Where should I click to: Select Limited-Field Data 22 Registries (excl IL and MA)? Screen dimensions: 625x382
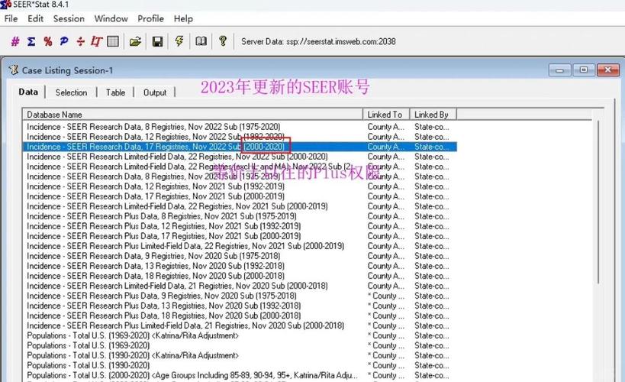[x=189, y=167]
